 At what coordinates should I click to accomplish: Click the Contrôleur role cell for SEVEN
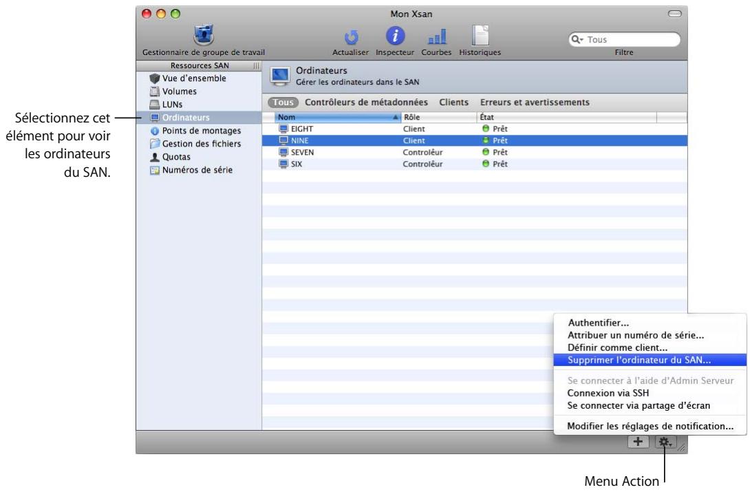pyautogui.click(x=423, y=152)
